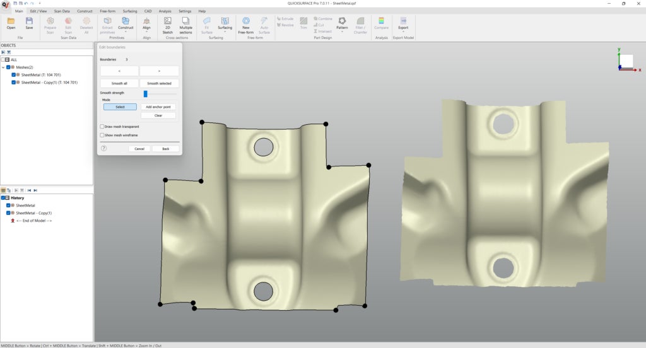Save the project with the Save icon
646x348 pixels.
click(29, 23)
